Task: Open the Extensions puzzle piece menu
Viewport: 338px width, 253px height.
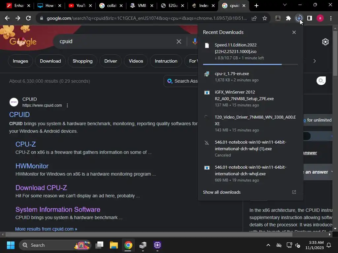Action: pos(288,18)
